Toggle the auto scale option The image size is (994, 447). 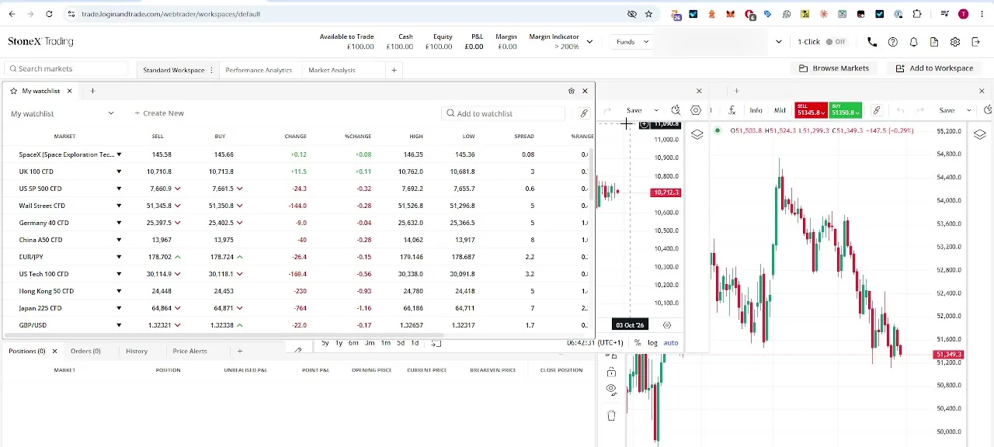click(x=671, y=343)
